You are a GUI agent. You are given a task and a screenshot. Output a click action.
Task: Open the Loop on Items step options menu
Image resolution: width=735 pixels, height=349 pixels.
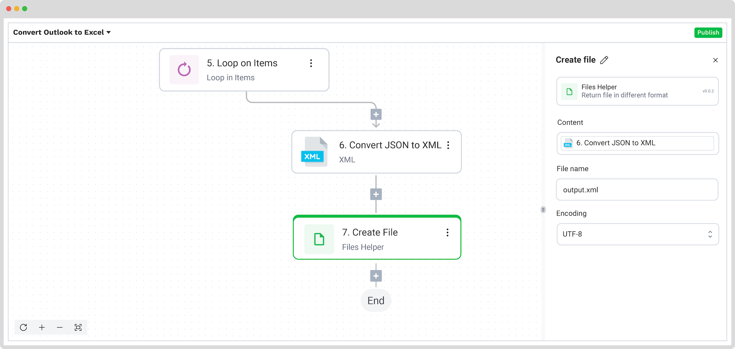[x=311, y=63]
